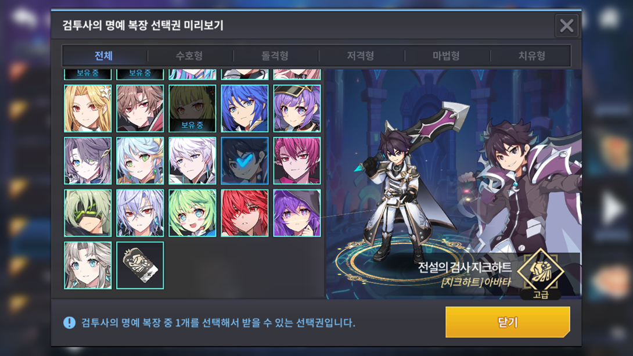
Task: Click the yellow 닫기 button
Action: point(508,322)
